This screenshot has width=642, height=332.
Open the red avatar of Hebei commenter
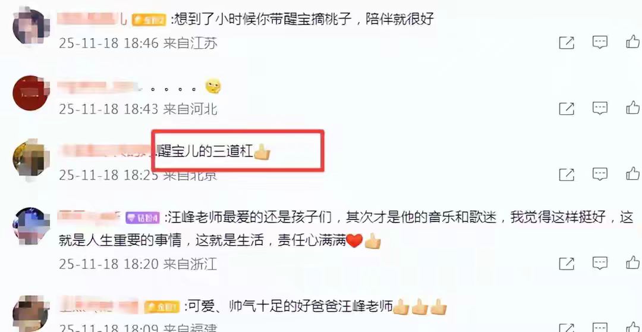tap(31, 93)
